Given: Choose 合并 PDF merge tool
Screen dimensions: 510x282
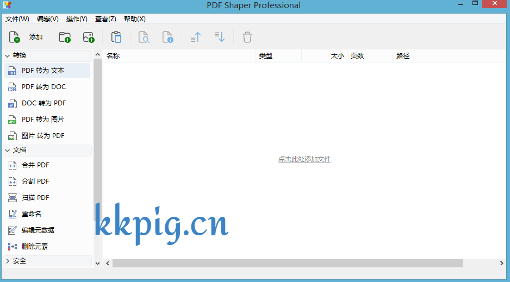Looking at the screenshot, I should (47, 165).
